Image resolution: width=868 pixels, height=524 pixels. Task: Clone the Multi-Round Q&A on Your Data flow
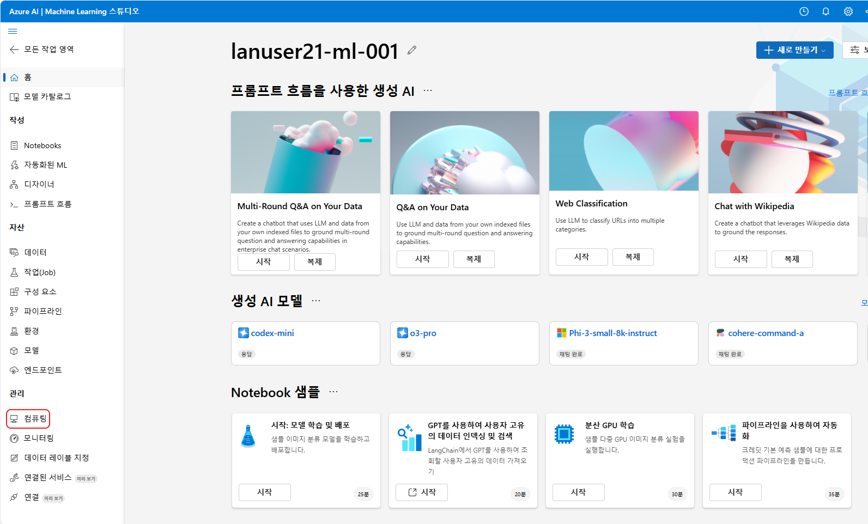point(315,262)
